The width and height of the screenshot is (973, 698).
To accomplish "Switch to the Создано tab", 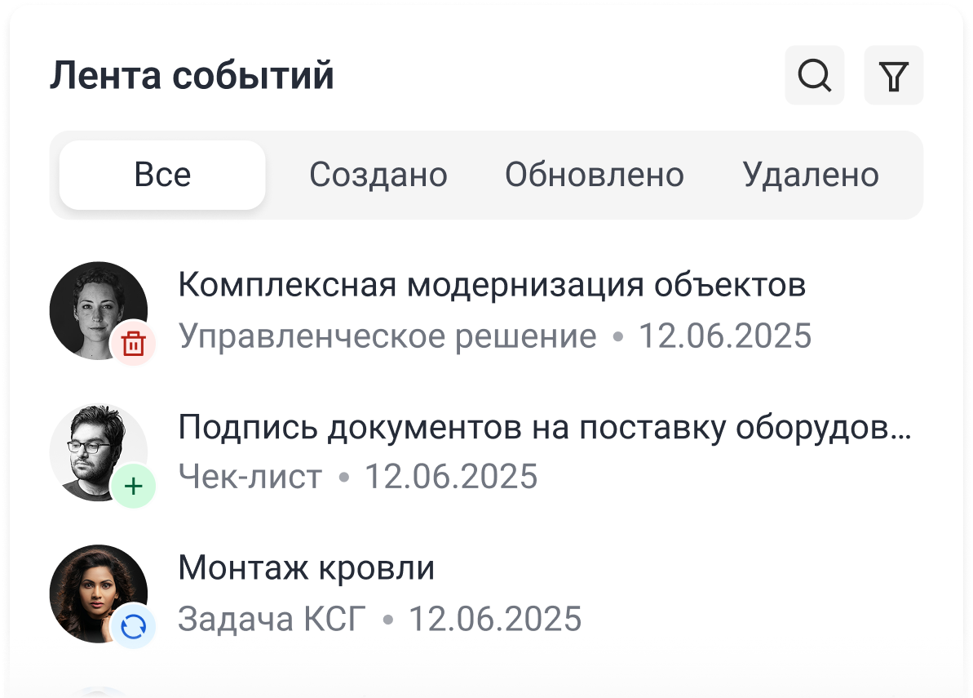I will [378, 174].
